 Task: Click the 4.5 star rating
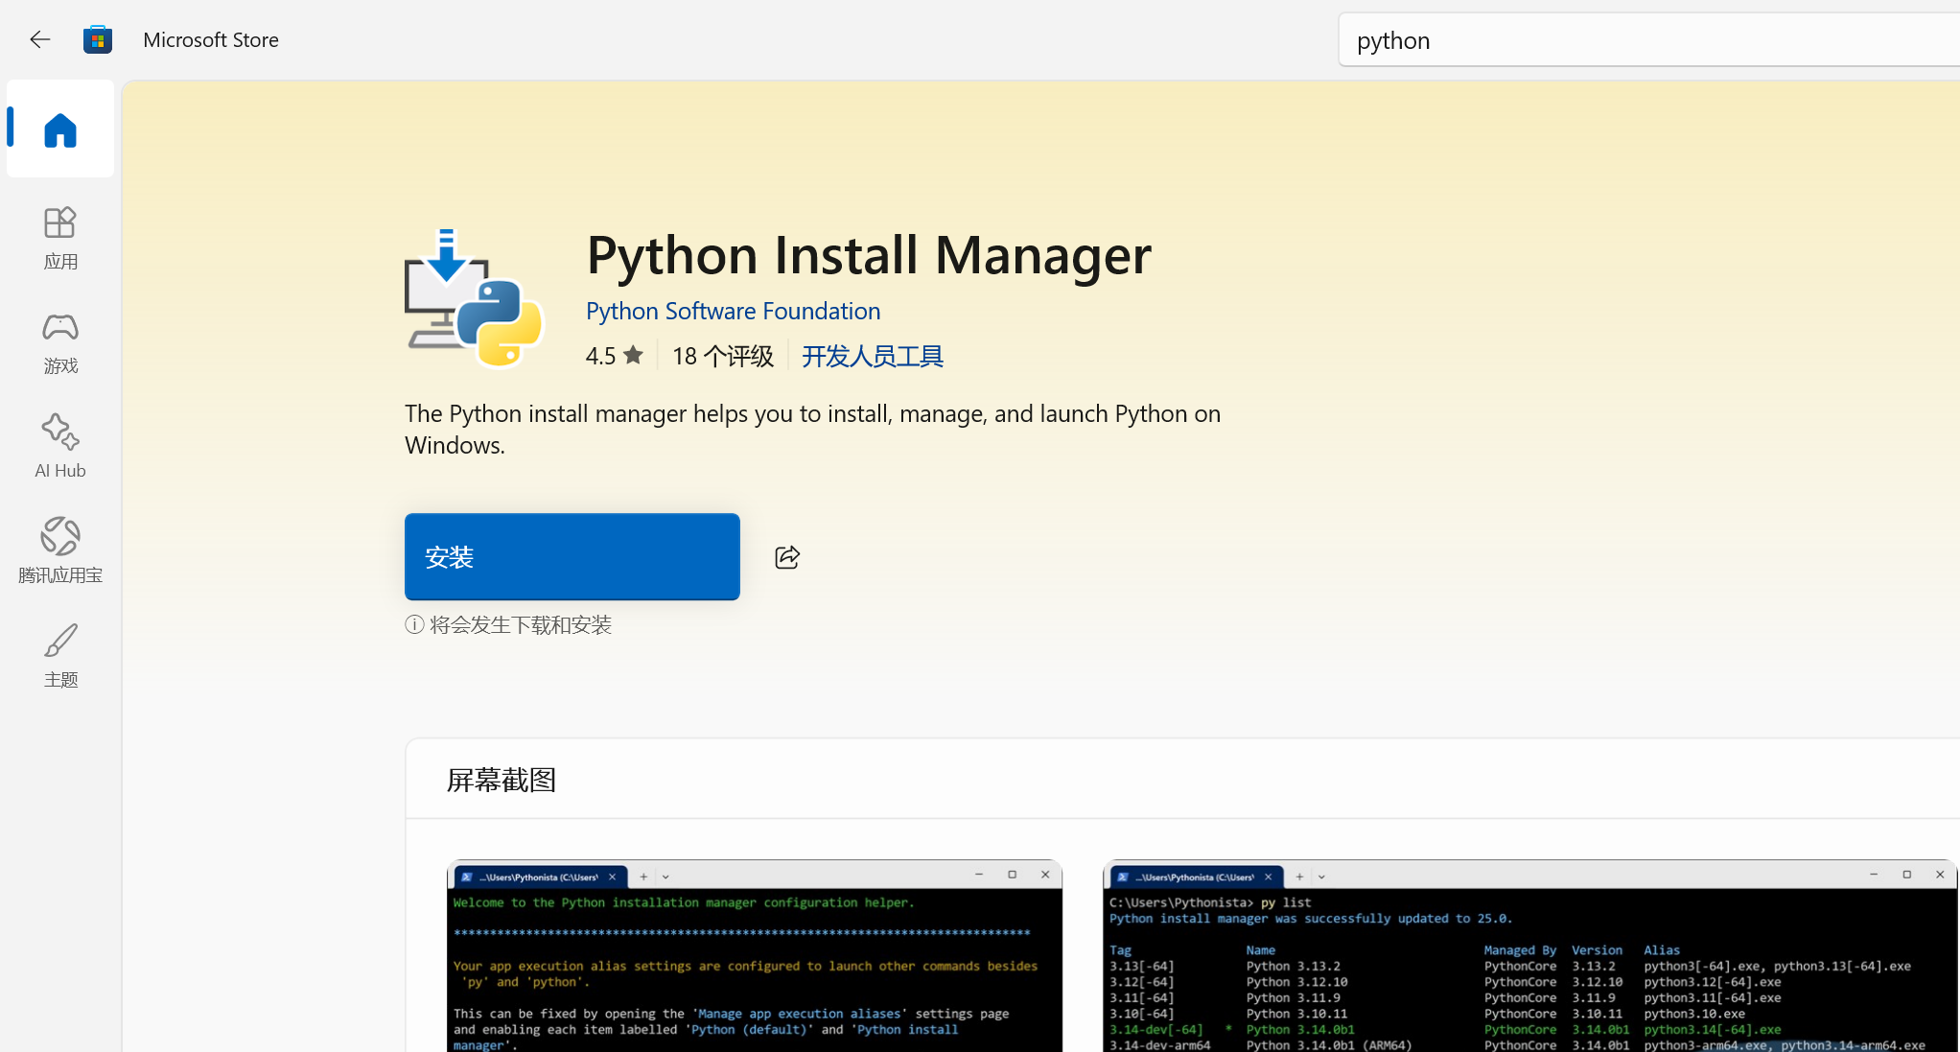615,356
